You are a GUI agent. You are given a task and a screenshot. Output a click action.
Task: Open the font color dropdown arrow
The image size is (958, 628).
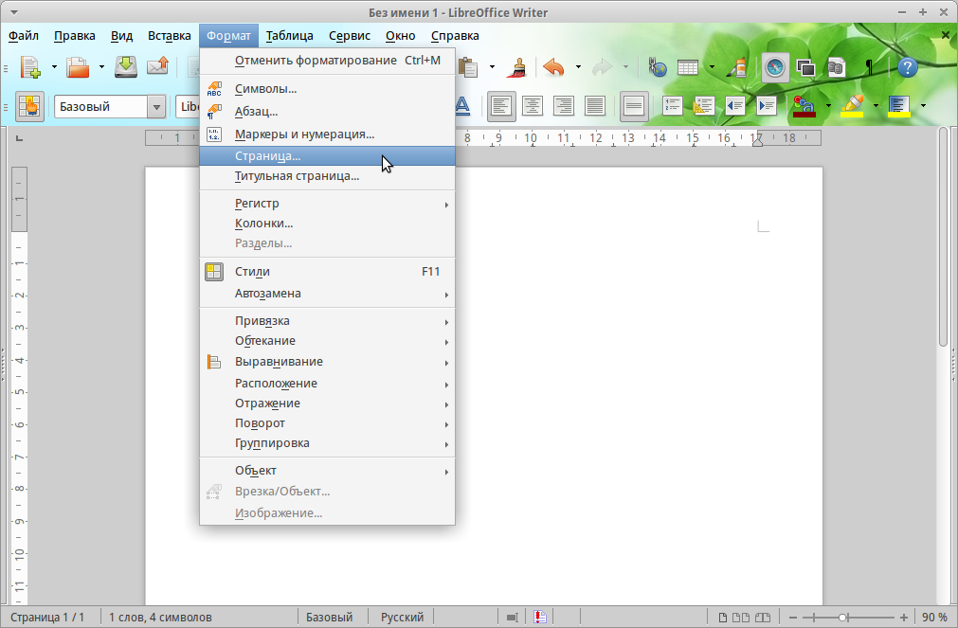[x=828, y=106]
